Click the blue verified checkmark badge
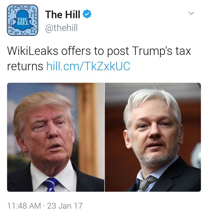The image size is (208, 217). click(x=87, y=14)
